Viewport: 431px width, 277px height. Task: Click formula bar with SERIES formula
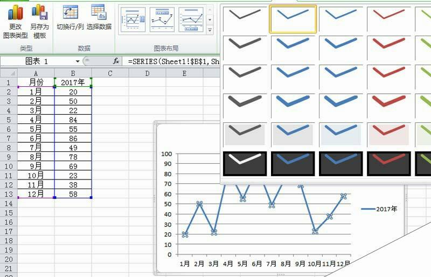pos(173,61)
